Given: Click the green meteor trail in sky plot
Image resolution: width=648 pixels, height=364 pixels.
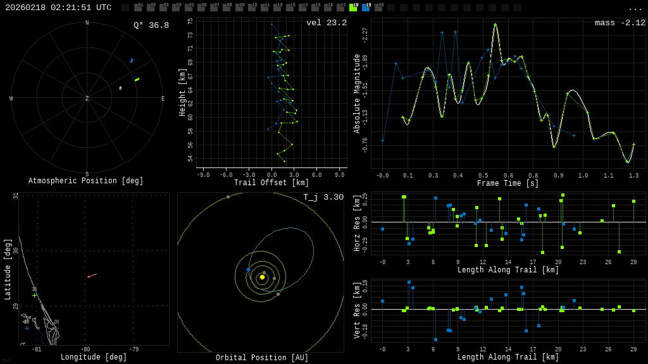Looking at the screenshot, I should (x=137, y=80).
